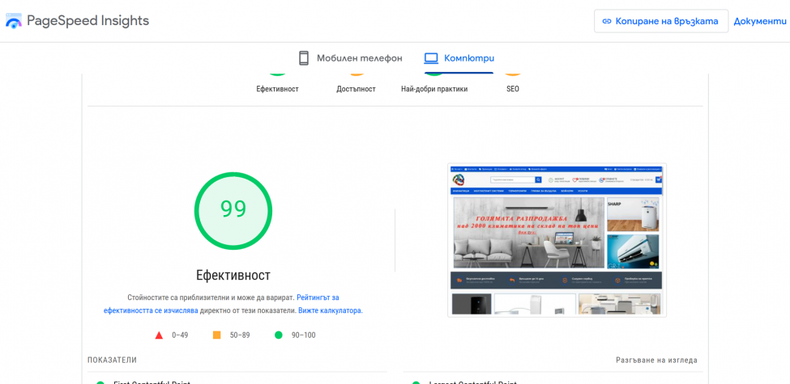Click the green 99 score gauge

tap(233, 211)
